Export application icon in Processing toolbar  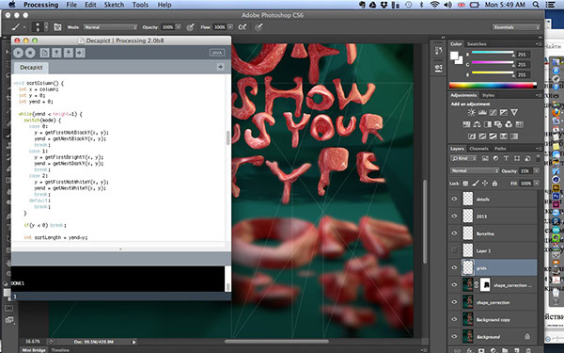[x=80, y=53]
